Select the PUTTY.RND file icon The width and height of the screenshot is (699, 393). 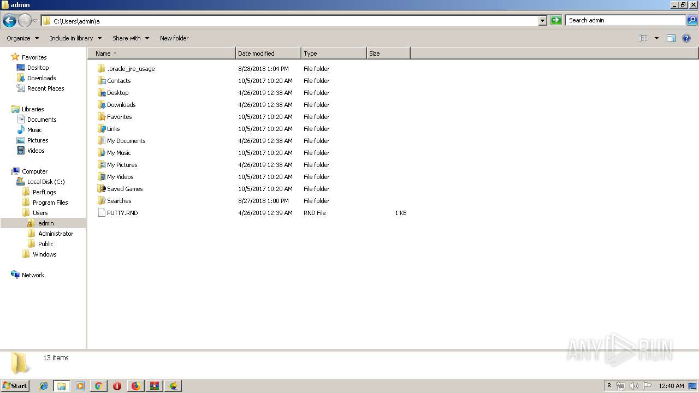coord(102,213)
